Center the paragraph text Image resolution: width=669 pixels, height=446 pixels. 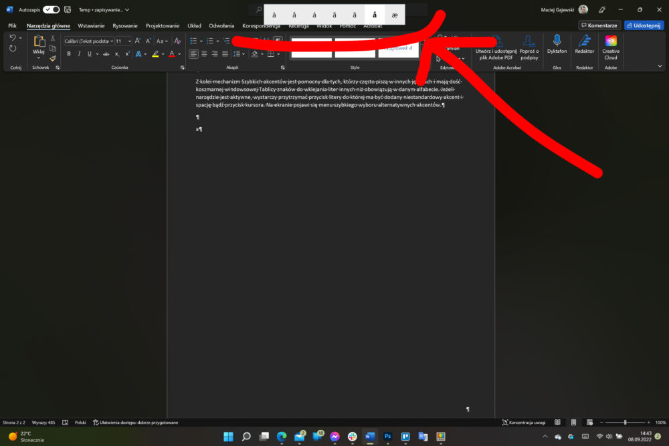[204, 53]
